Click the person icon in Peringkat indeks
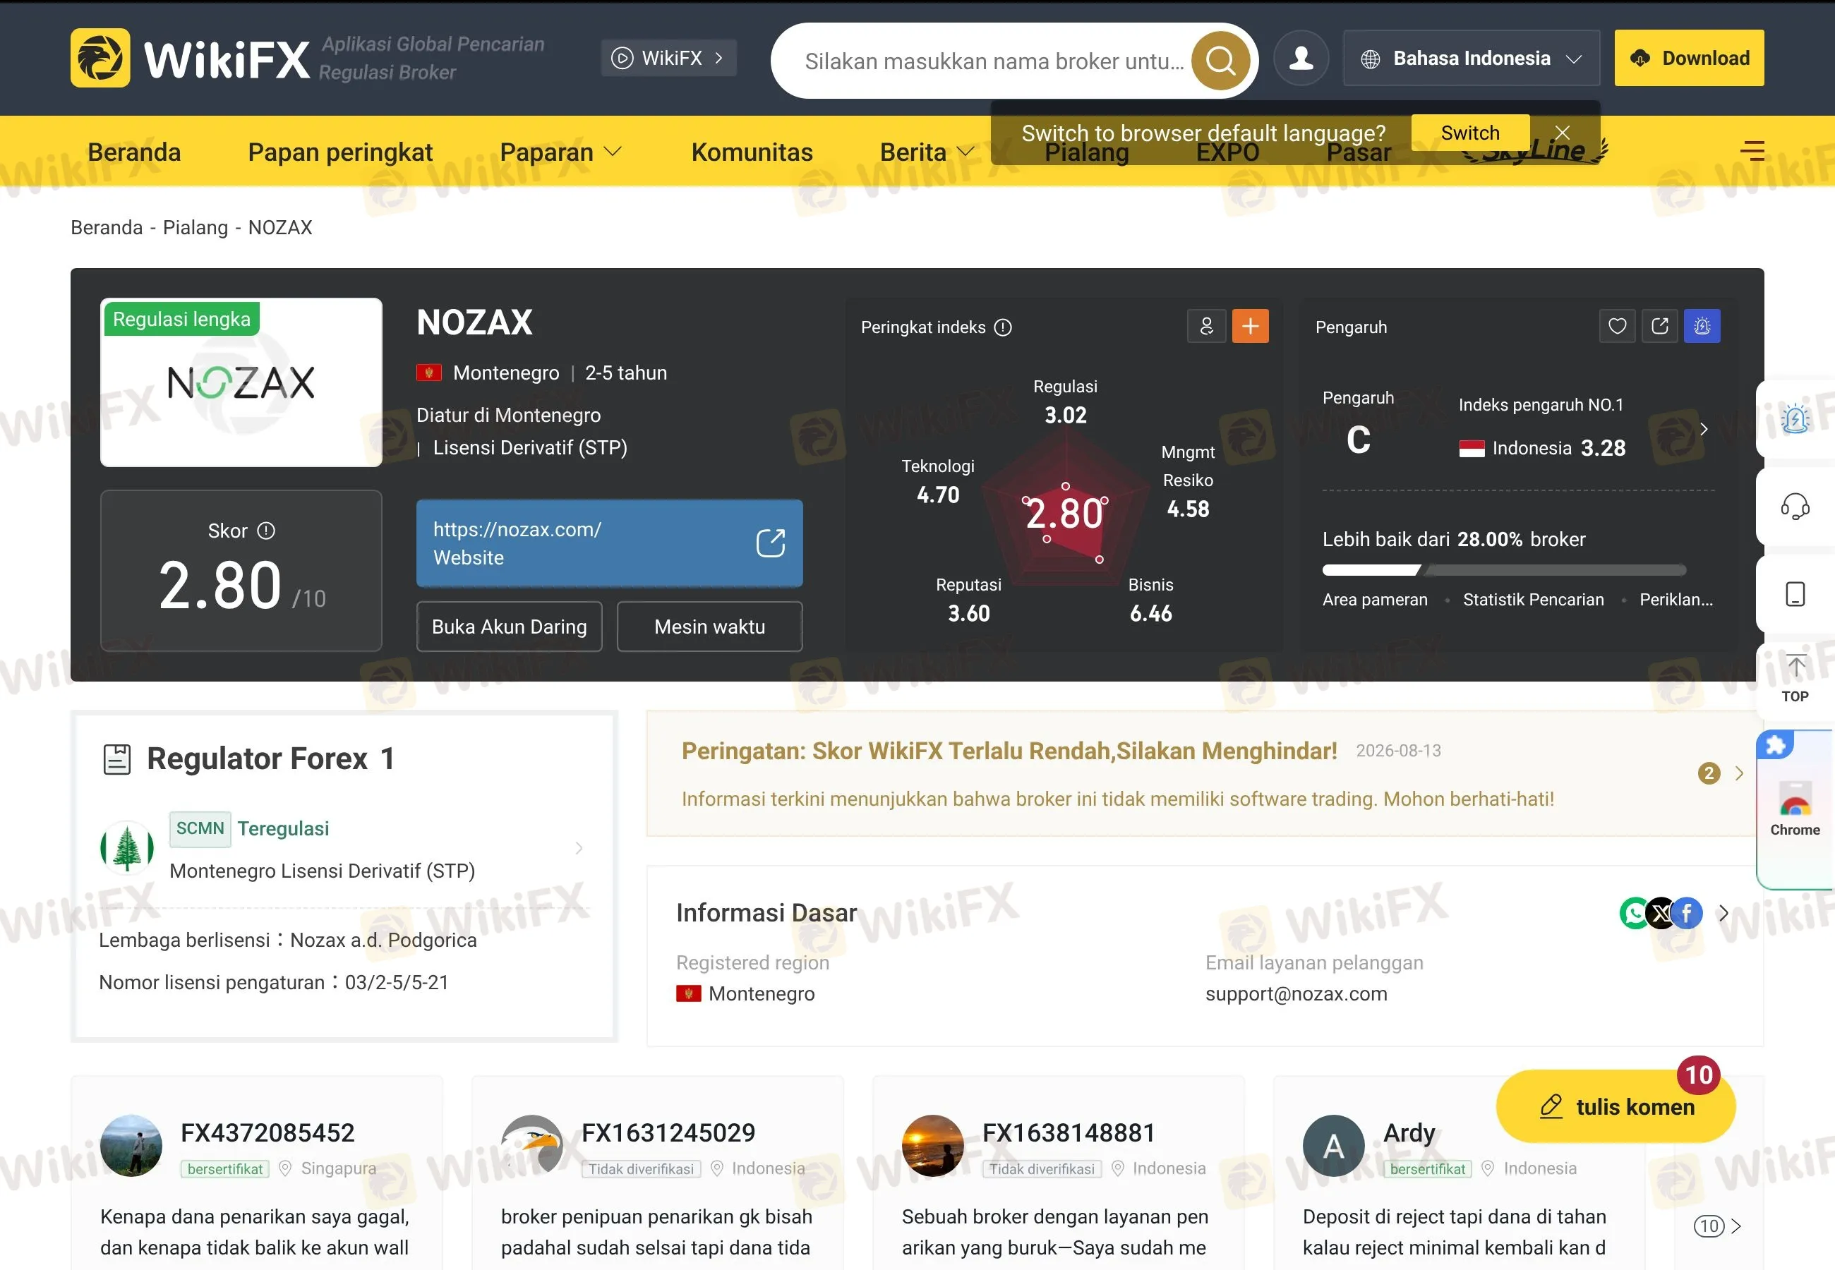Viewport: 1835px width, 1270px height. coord(1206,326)
